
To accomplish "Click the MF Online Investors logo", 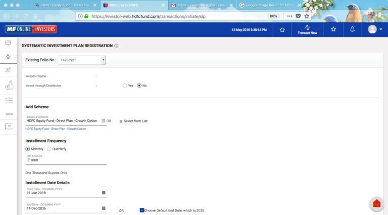I will click(31, 29).
